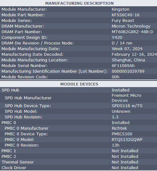Click the Component Design ID value Y42D

coord(117,38)
